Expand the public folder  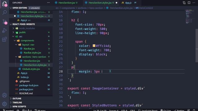click(x=13, y=32)
